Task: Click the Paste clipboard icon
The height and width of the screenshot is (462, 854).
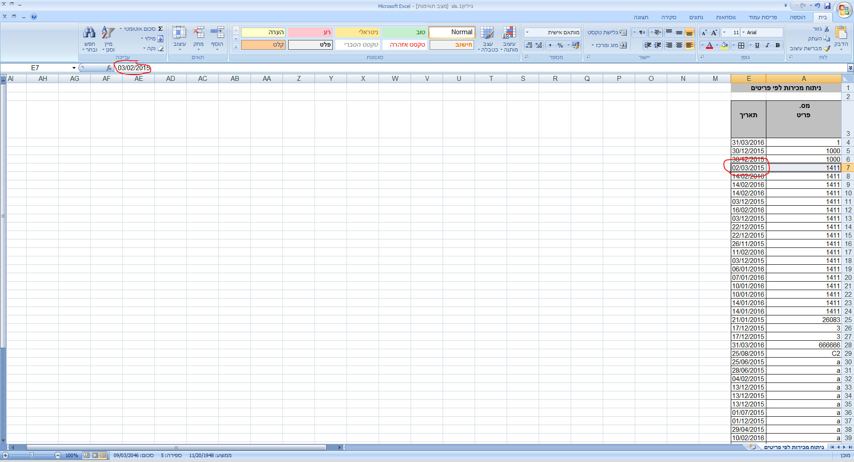Action: [841, 33]
